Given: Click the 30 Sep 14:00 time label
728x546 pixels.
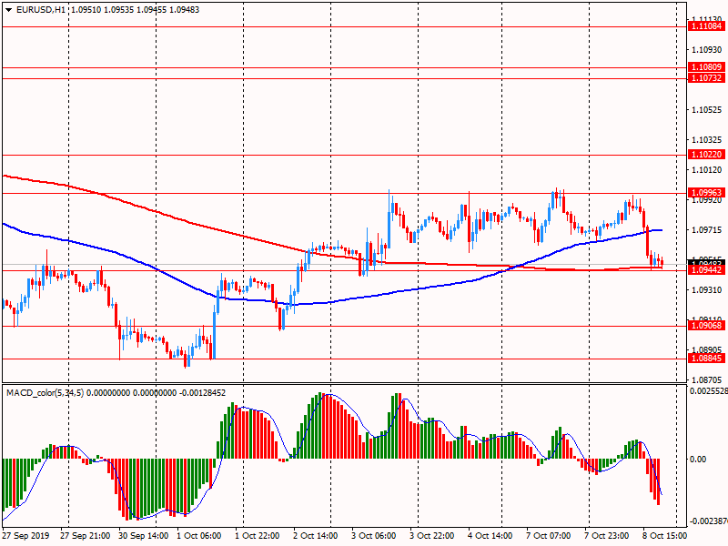Looking at the screenshot, I should point(143,536).
